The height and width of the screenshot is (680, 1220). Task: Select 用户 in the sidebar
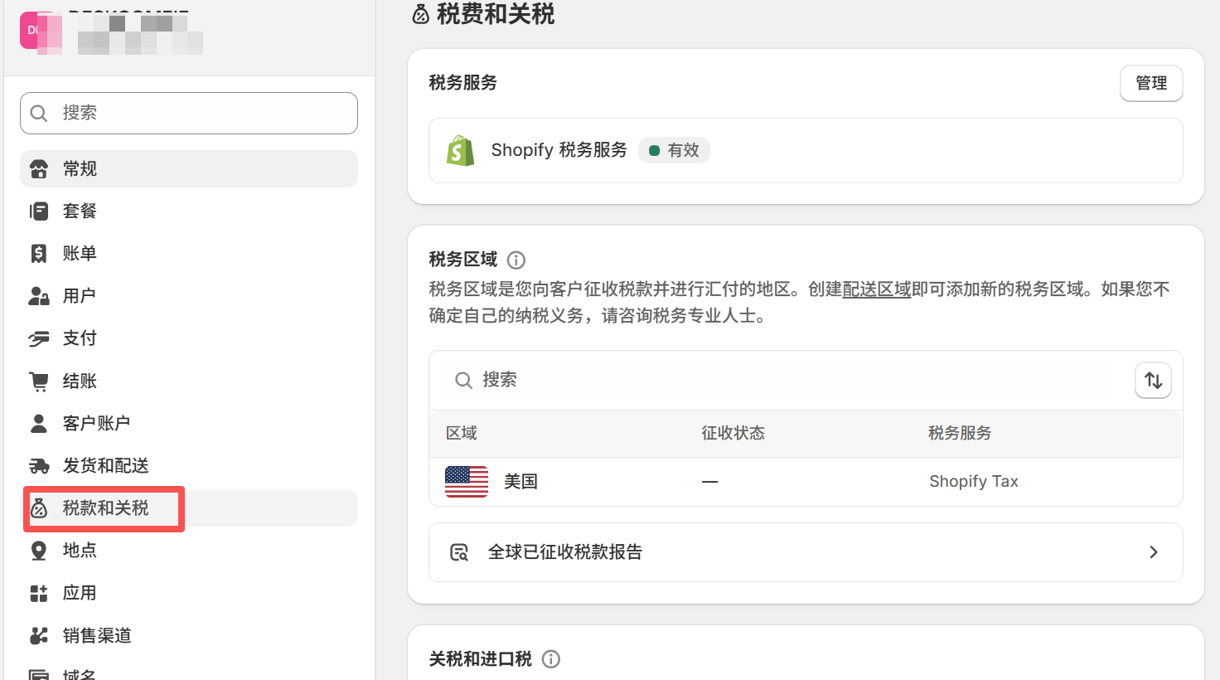[189, 296]
